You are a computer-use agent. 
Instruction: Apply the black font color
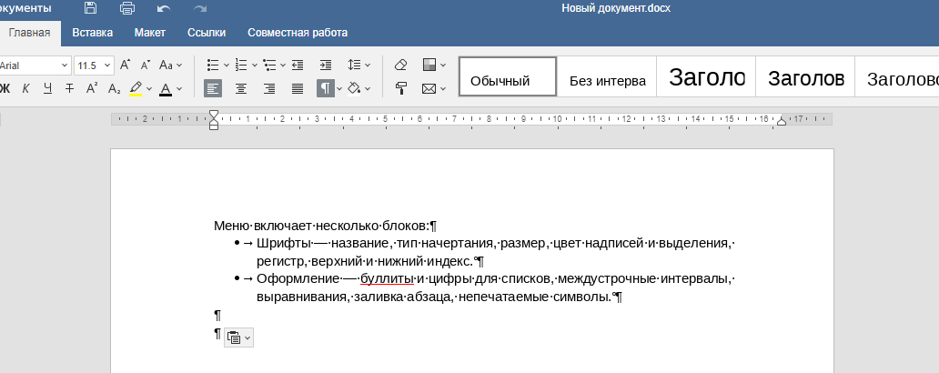(166, 89)
